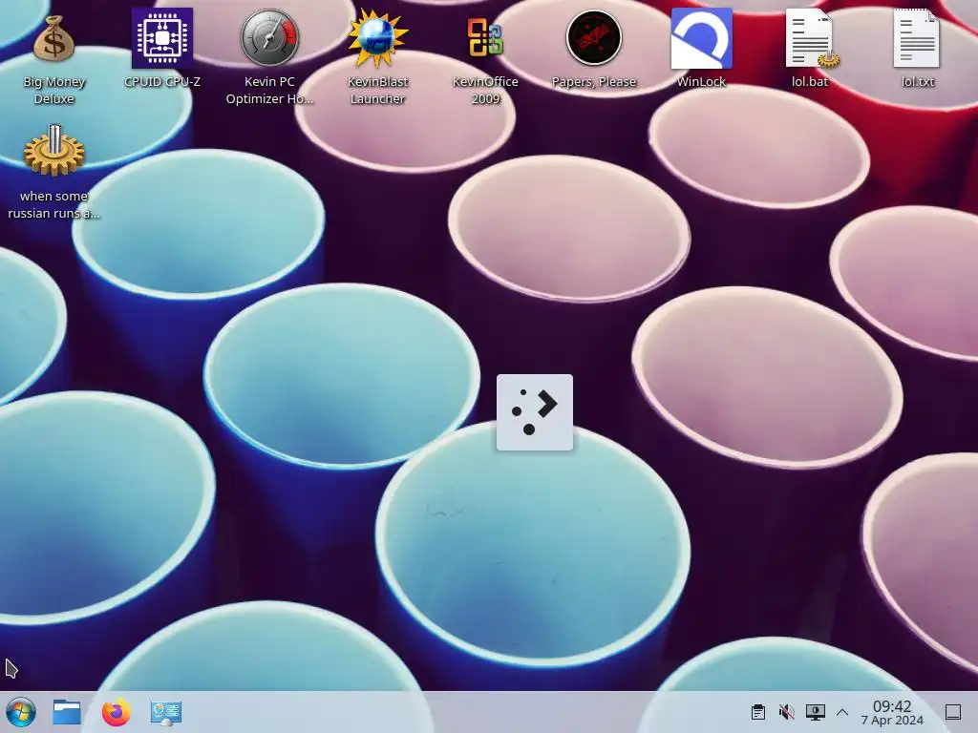978x733 pixels.
Task: Select the 'when some russian runs a...' icon
Action: click(x=53, y=151)
